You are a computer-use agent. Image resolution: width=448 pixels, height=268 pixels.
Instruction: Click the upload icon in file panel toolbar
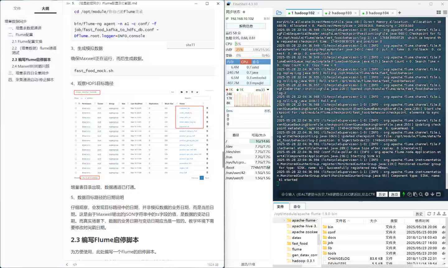444,214
